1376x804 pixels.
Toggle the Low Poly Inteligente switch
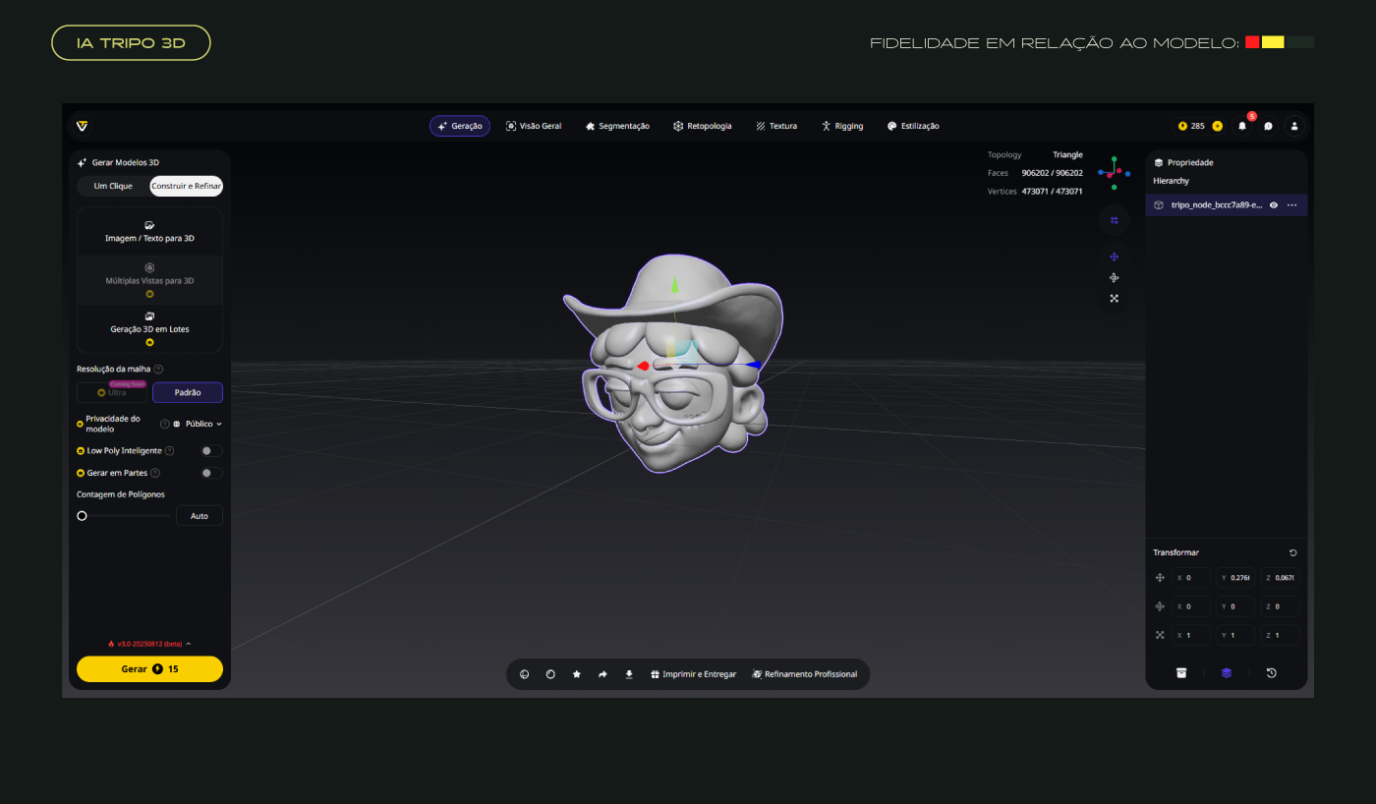point(211,450)
